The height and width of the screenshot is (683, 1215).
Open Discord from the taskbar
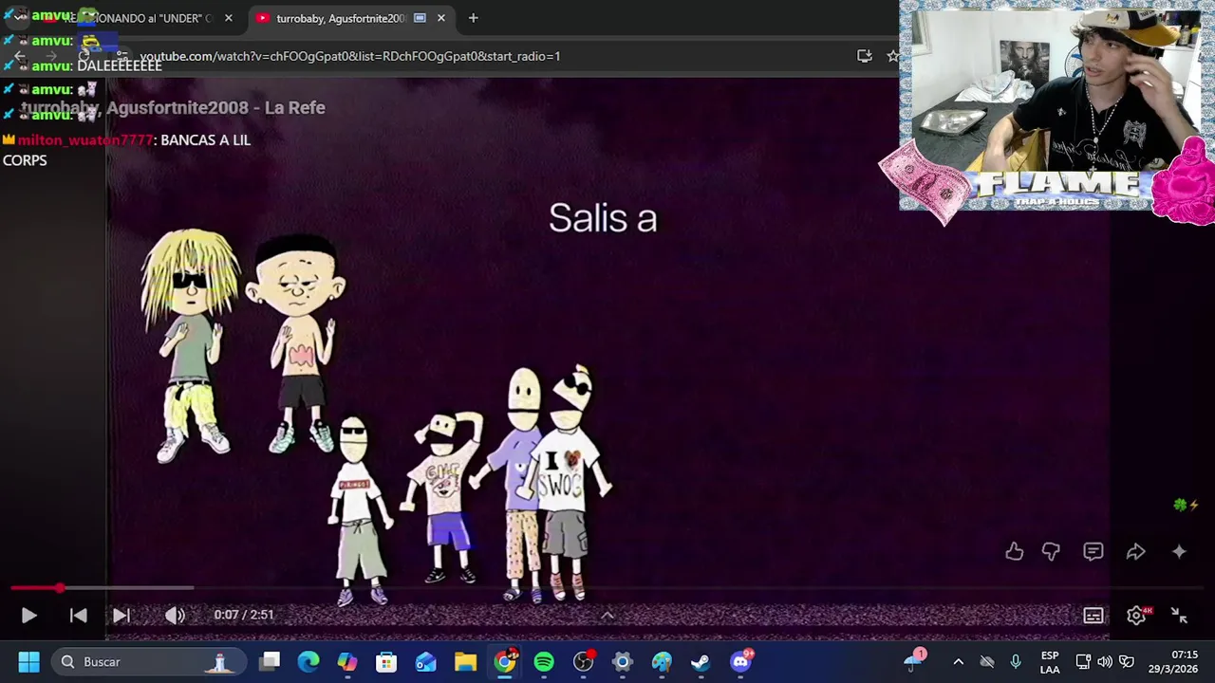(x=740, y=662)
